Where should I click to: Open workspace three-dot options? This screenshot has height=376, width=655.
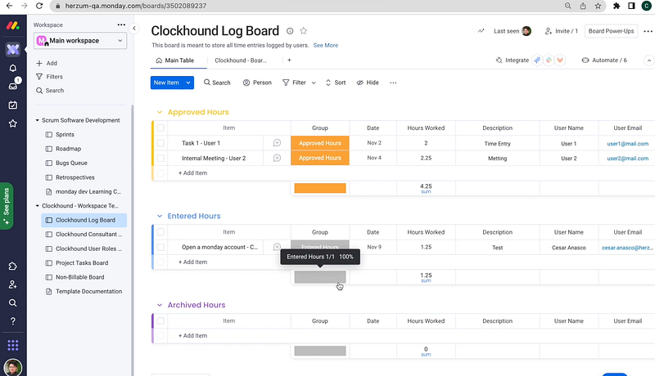pos(121,25)
